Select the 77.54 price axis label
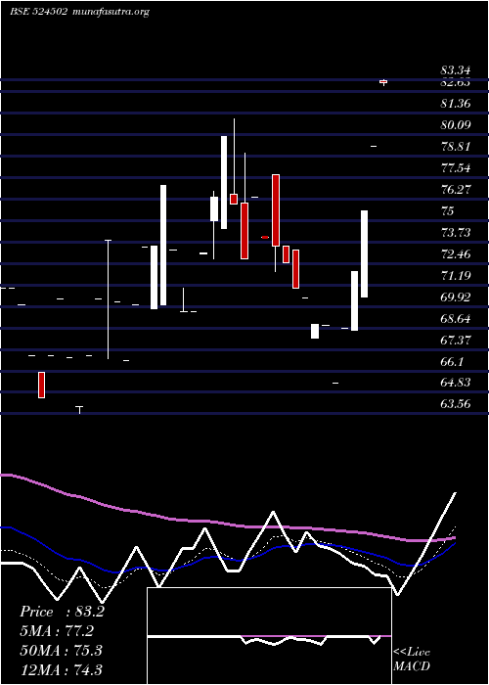The image size is (489, 685). (x=456, y=167)
